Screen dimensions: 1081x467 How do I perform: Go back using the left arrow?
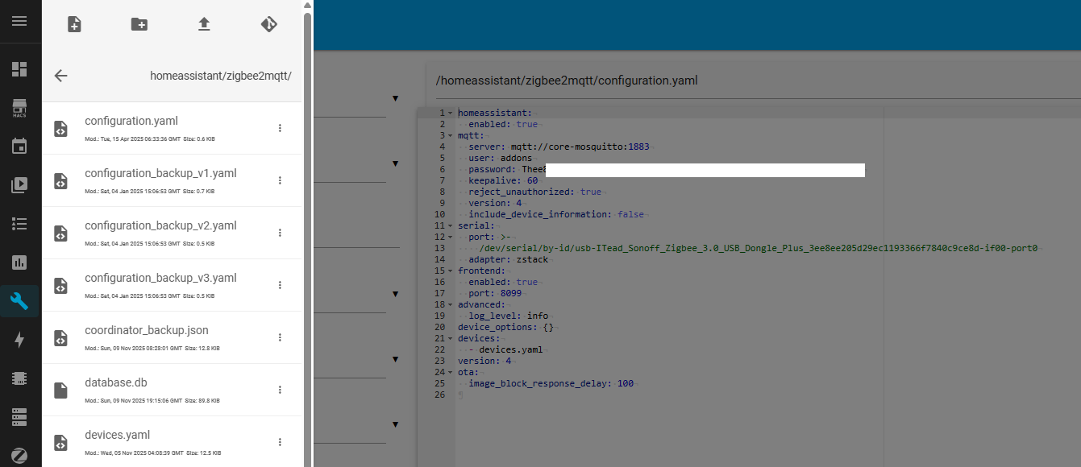point(61,76)
